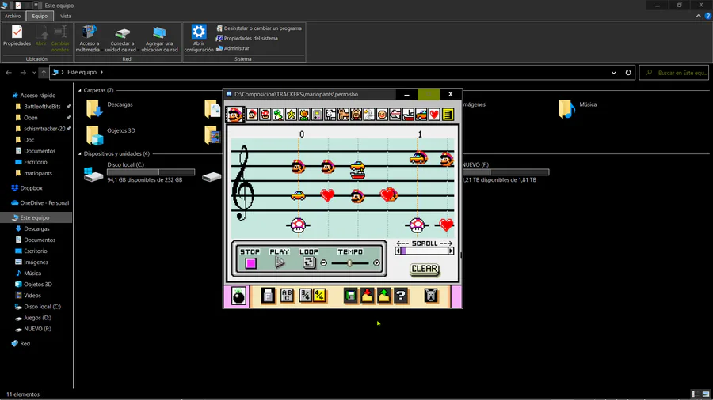This screenshot has height=400, width=713.
Task: Click Abrir configuración gear icon
Action: 199,39
